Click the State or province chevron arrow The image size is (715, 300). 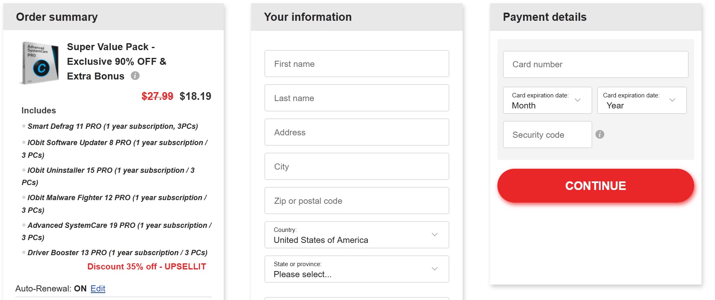tap(434, 269)
